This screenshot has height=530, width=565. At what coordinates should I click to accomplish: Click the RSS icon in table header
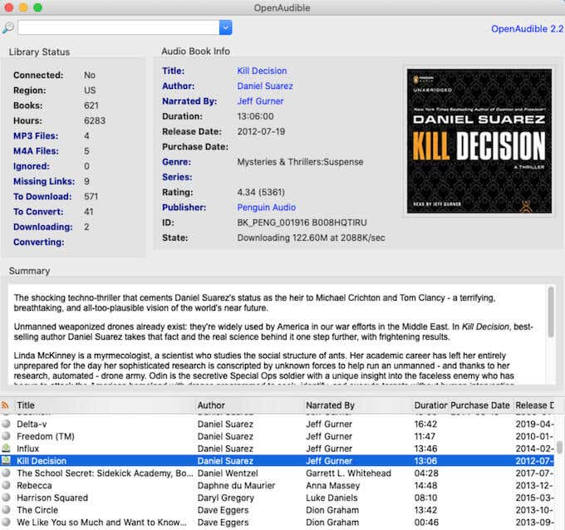[6, 405]
